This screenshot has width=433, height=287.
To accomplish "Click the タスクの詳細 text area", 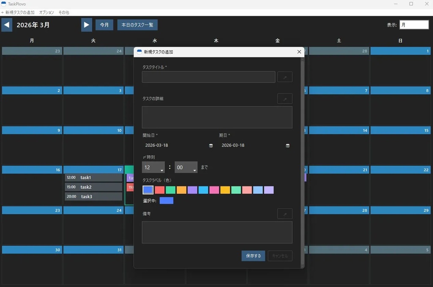I will coord(217,117).
